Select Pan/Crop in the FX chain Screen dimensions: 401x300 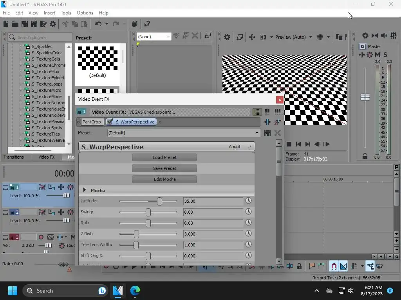pos(92,122)
